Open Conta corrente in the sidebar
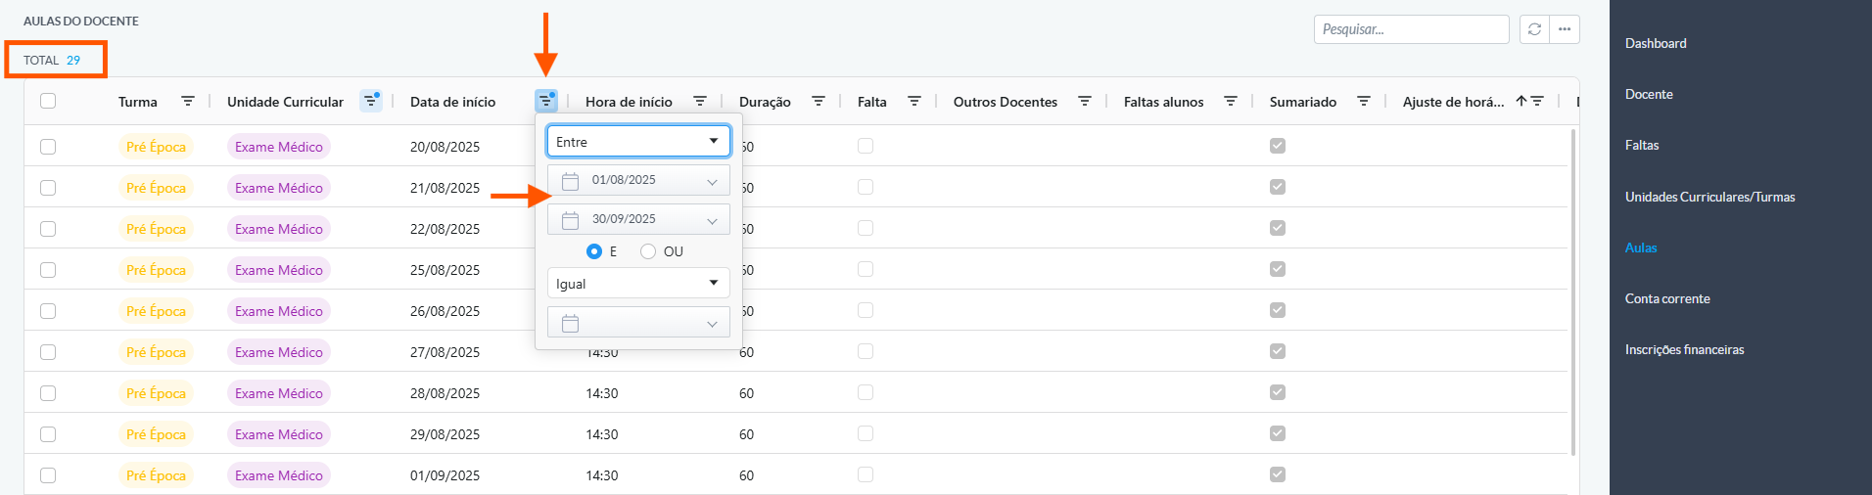Screen dimensions: 1872x495 (1667, 298)
